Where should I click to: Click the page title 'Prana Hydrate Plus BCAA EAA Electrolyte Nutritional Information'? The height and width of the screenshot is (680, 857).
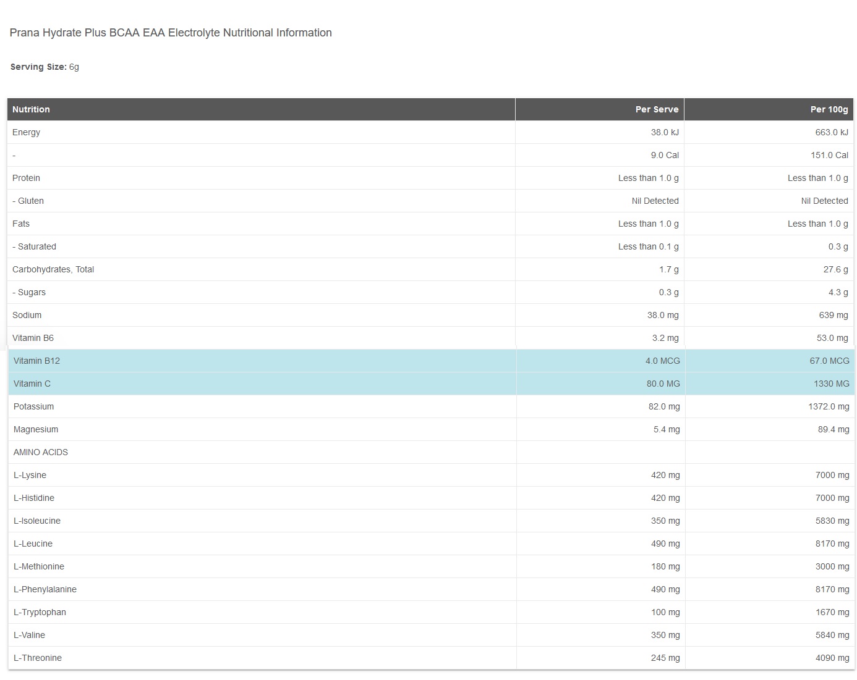tap(171, 33)
